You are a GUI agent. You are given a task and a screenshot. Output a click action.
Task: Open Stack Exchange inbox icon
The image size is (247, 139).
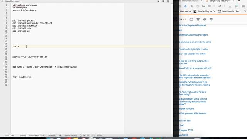click(191, 19)
